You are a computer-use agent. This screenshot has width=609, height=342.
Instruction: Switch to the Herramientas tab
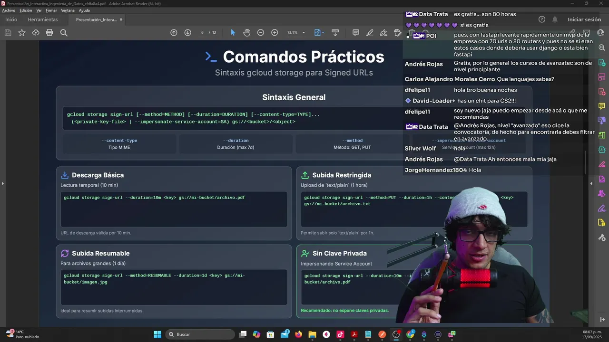pos(43,19)
